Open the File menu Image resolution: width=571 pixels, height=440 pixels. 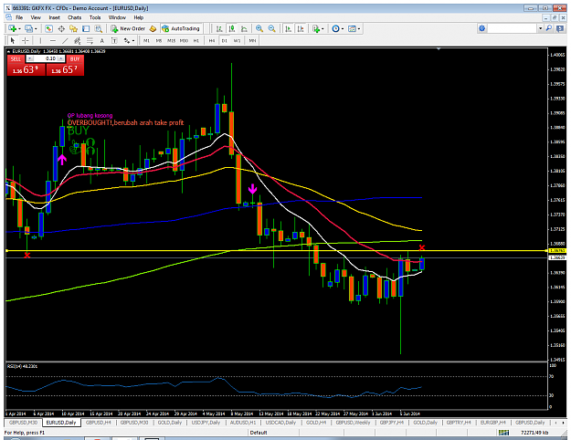19,17
